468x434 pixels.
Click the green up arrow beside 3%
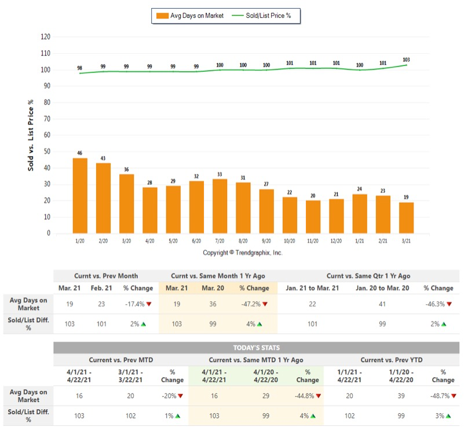pyautogui.click(x=451, y=415)
